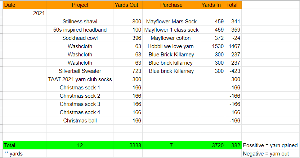Viewport: 300px width, 158px height.
Task: Click the Yards Out header cell
Action: (127, 5)
